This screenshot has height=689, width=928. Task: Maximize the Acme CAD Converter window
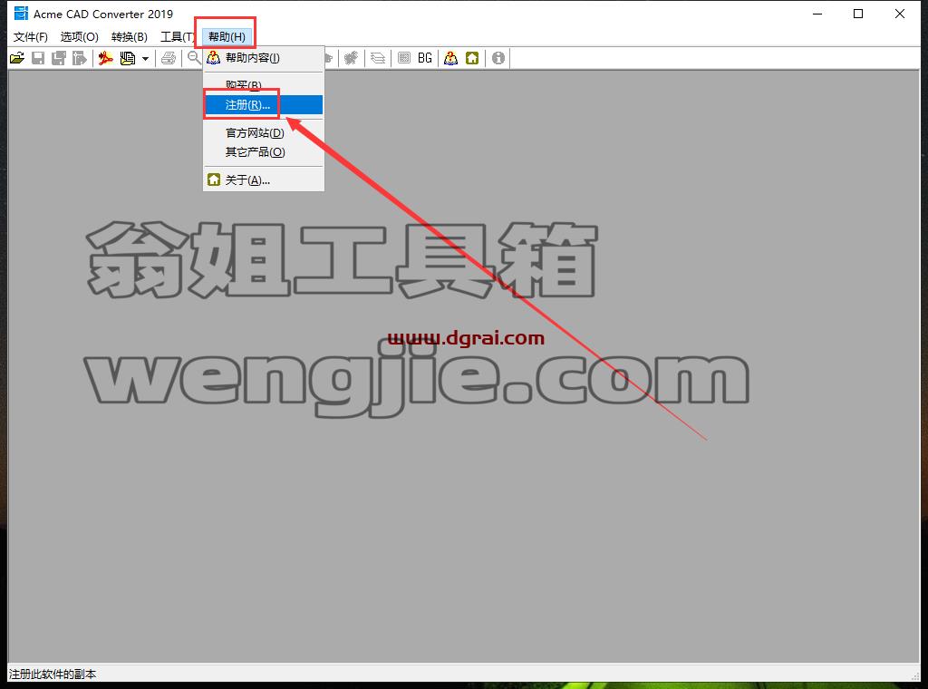click(x=858, y=14)
